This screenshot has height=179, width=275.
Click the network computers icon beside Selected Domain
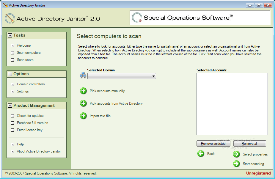tap(83, 75)
